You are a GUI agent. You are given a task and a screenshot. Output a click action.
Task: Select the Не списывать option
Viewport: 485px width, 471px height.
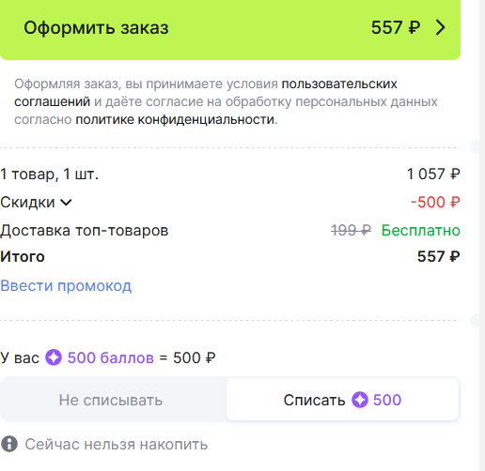[x=111, y=400]
